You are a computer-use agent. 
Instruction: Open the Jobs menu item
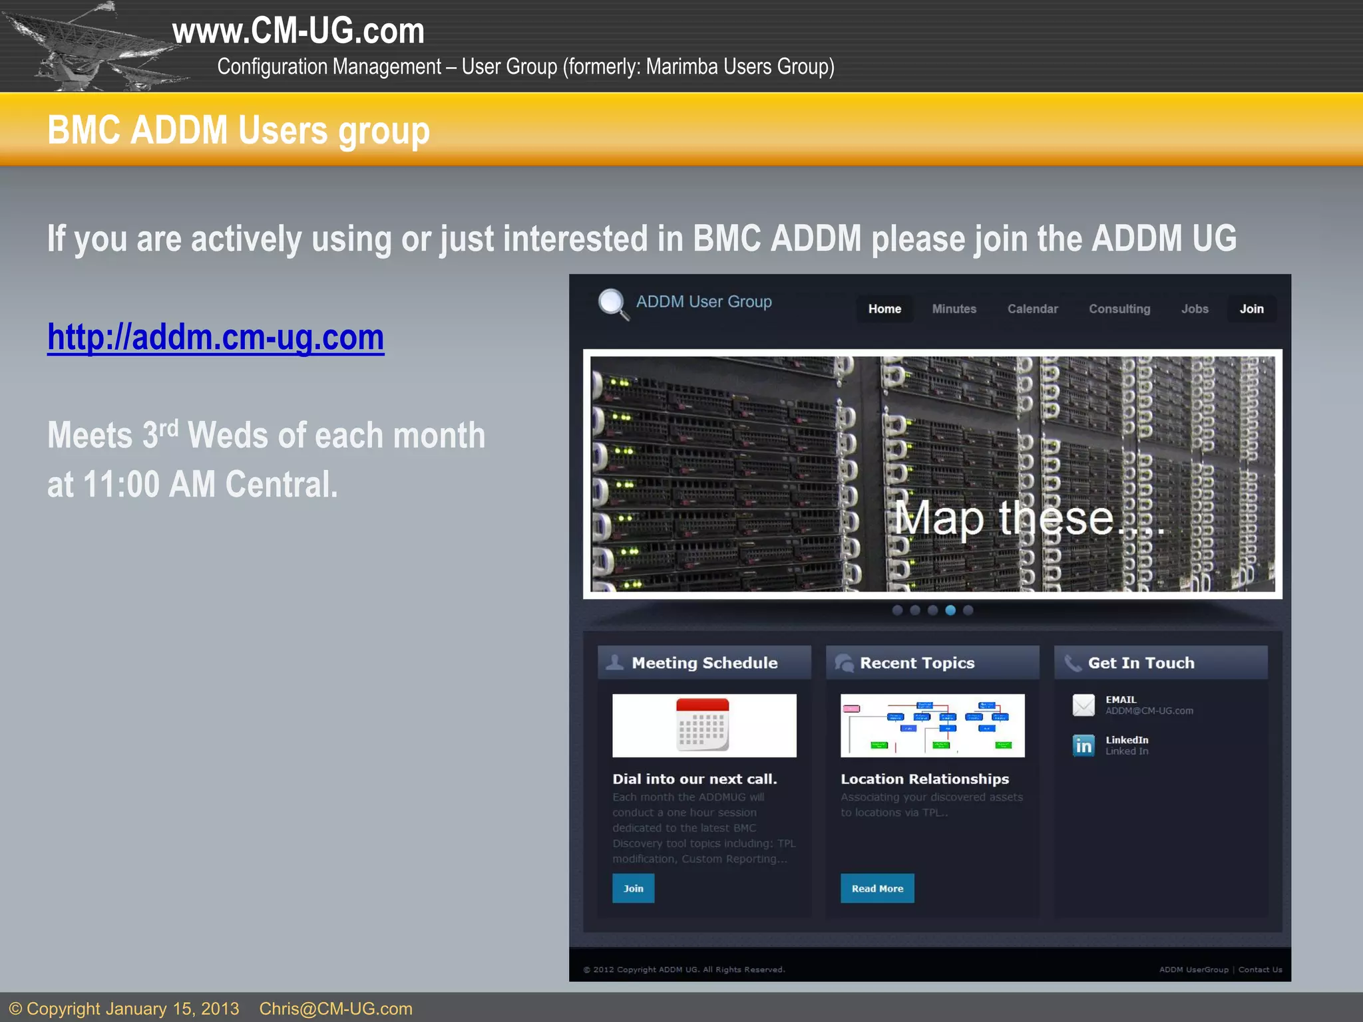coord(1195,309)
